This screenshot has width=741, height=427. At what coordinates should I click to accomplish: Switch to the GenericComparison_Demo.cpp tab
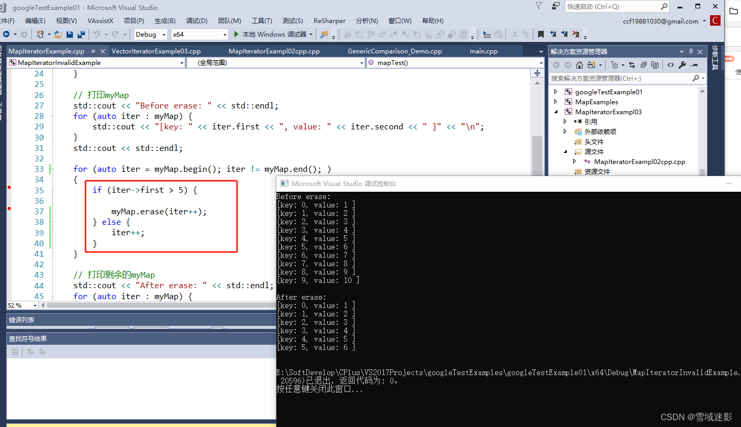[x=395, y=51]
